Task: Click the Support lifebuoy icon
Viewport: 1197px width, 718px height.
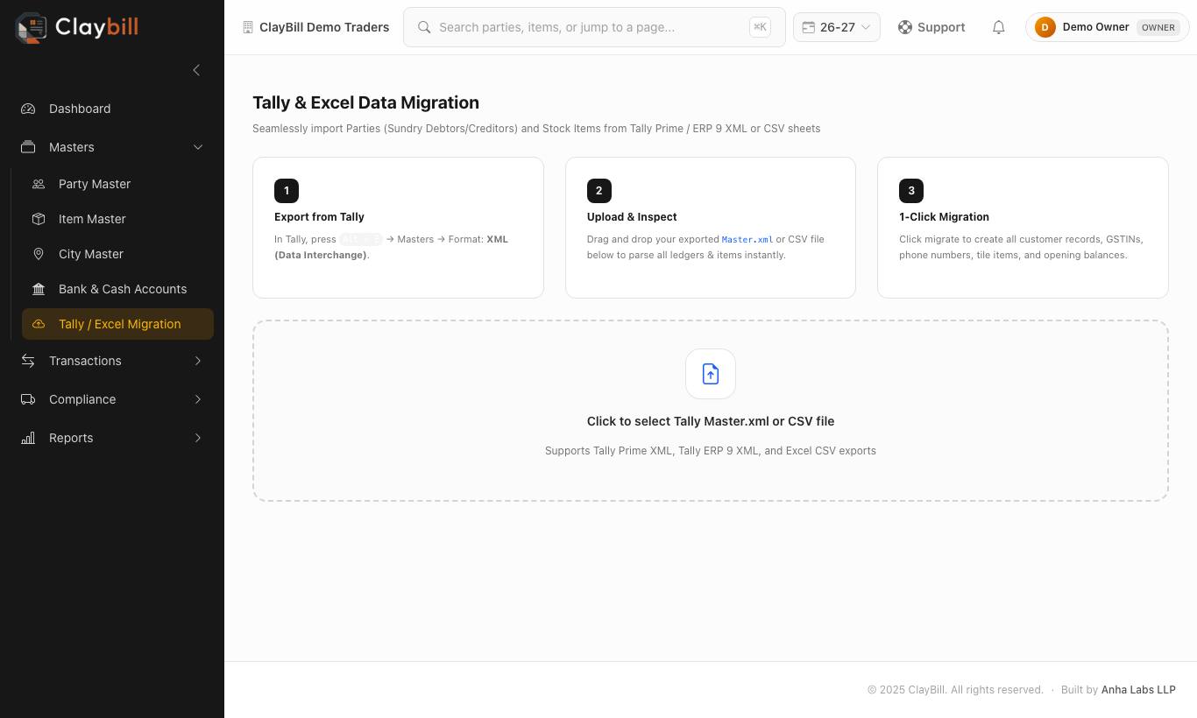Action: point(905,27)
